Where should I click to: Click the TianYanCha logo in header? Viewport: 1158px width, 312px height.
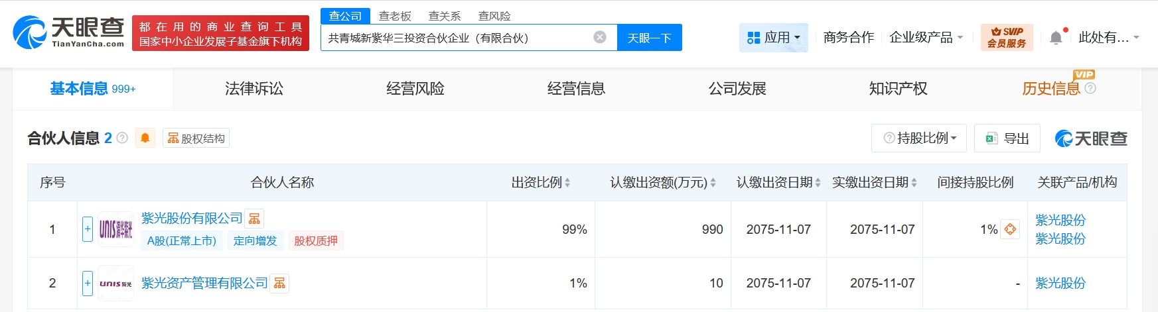68,32
